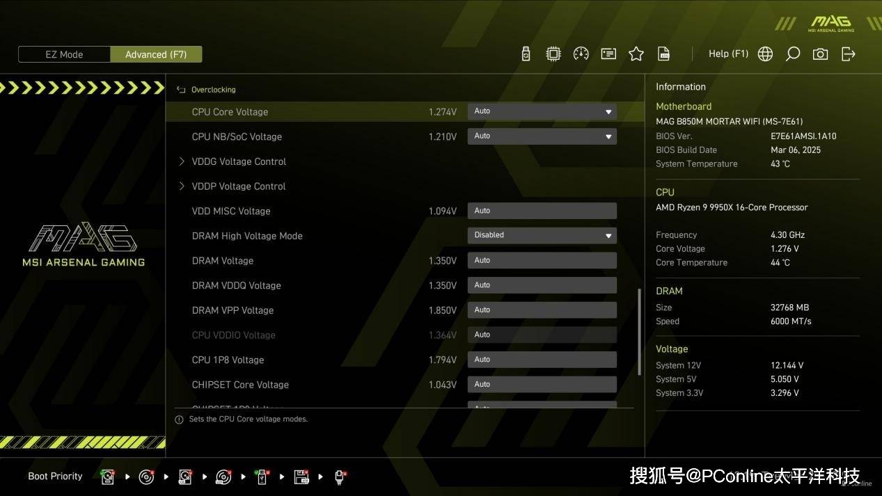This screenshot has height=496, width=882.
Task: Click "AMD Ryzen 9 9950X 16-Core Processor"
Action: pyautogui.click(x=732, y=207)
